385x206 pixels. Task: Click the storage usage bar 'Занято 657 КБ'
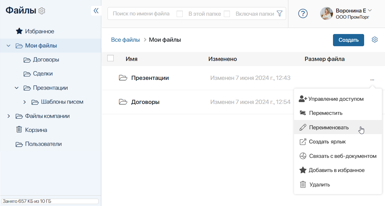tap(50, 201)
